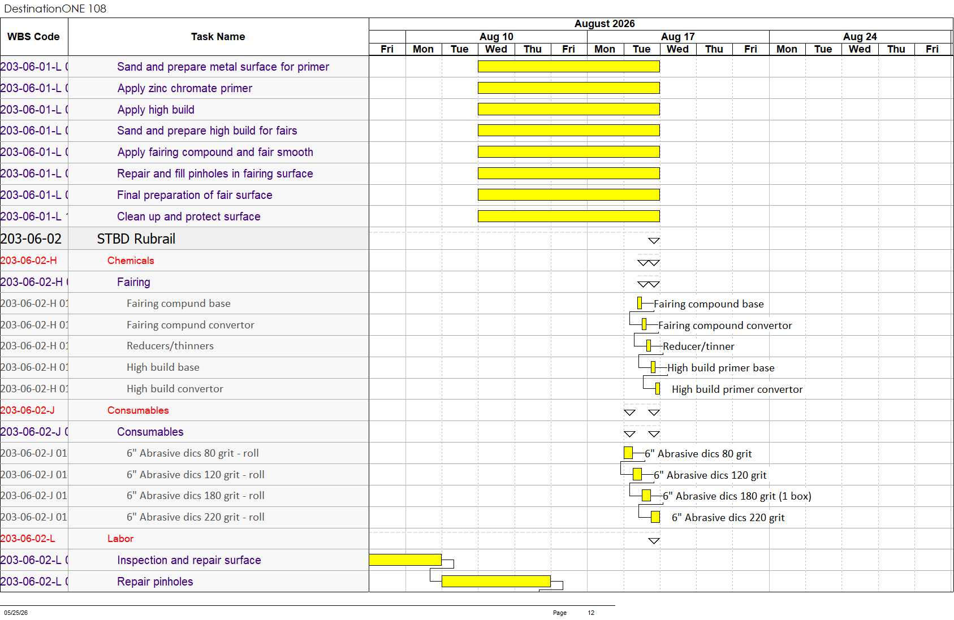Select task "6" Abrasive dics 120 grit - roll"
The width and height of the screenshot is (954, 620).
(x=196, y=475)
